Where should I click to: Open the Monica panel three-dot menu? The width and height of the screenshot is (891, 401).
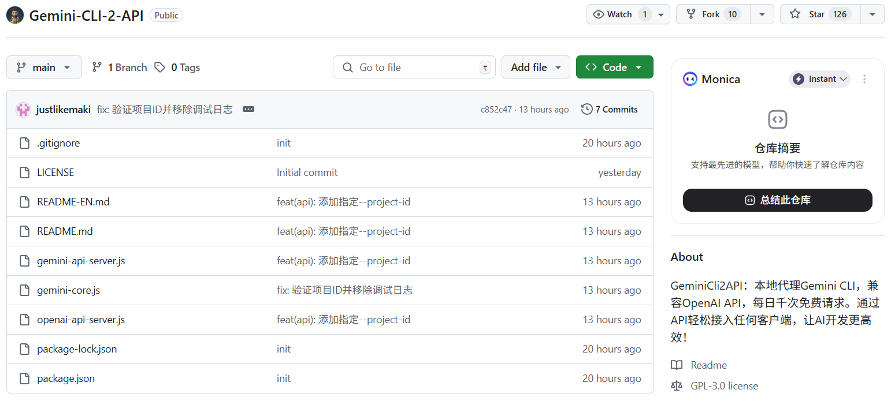(x=864, y=79)
